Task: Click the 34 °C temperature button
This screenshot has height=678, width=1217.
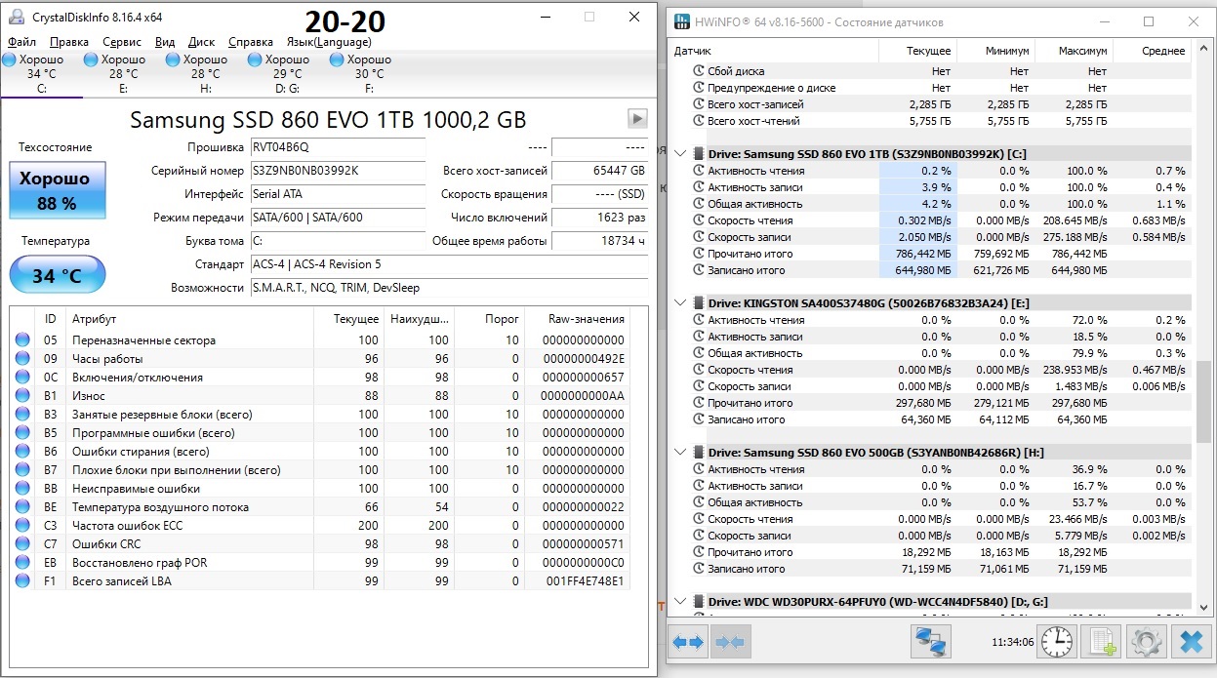Action: 57,275
